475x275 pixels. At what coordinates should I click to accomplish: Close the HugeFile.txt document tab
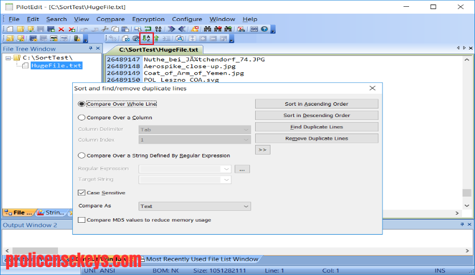(x=470, y=48)
